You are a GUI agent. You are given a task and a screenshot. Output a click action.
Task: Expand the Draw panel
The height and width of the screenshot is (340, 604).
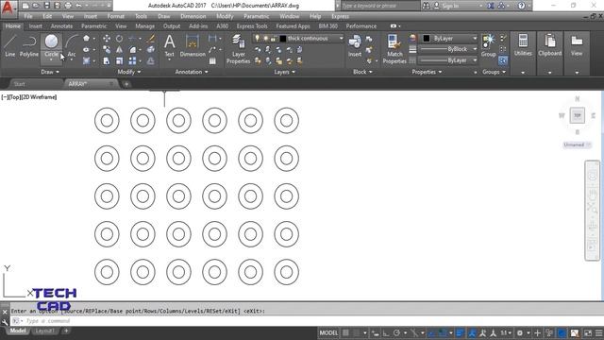(50, 72)
